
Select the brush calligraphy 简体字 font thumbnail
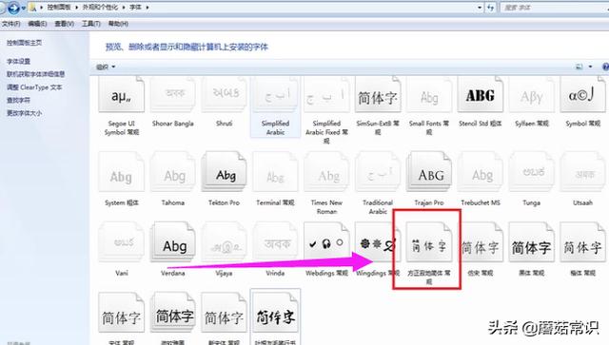(x=275, y=313)
